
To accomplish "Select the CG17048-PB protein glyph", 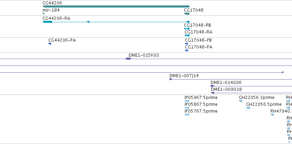I will [186, 44].
